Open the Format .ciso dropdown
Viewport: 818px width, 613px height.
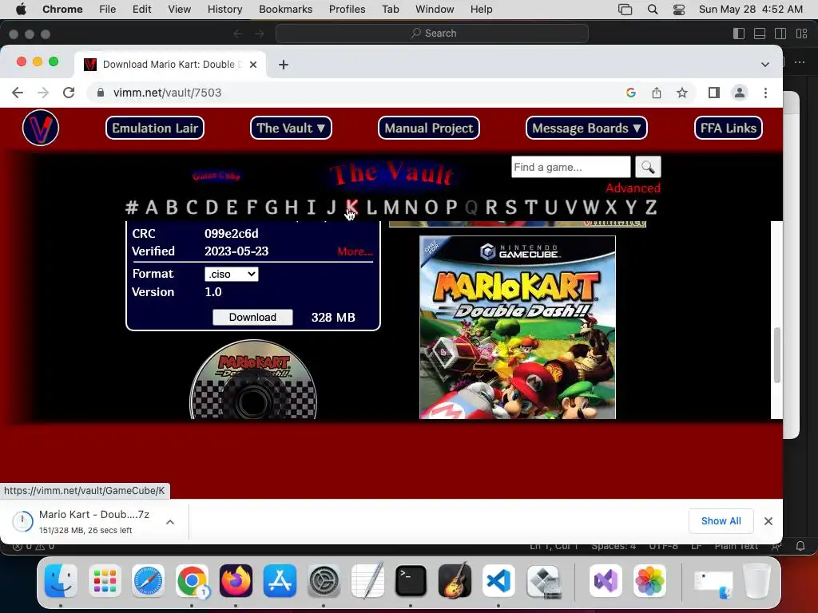[231, 275]
